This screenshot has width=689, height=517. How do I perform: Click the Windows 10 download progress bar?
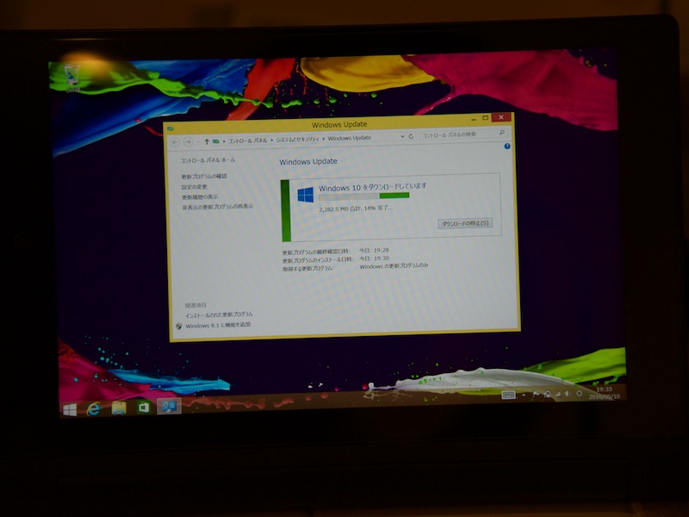click(x=363, y=196)
